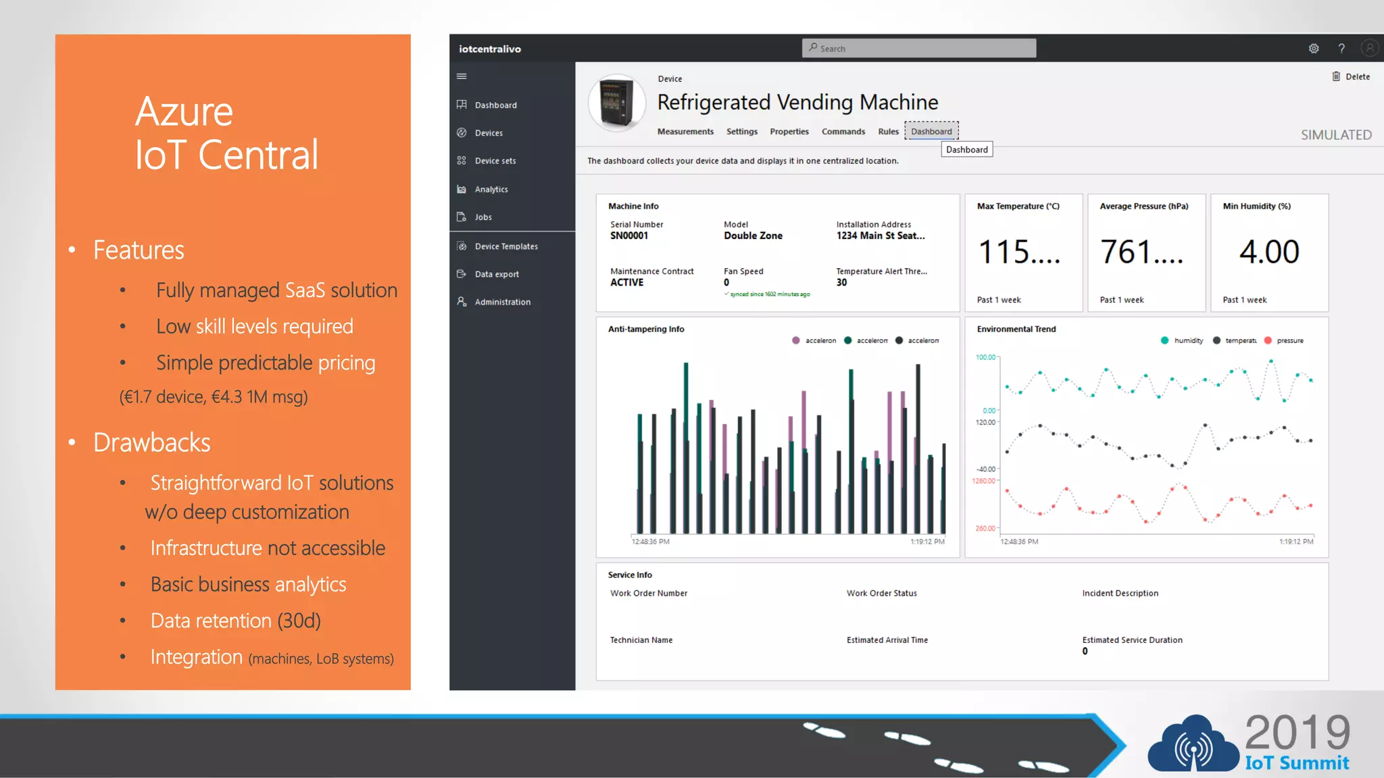This screenshot has width=1384, height=778.
Task: Click the Analytics chart icon
Action: tap(462, 189)
